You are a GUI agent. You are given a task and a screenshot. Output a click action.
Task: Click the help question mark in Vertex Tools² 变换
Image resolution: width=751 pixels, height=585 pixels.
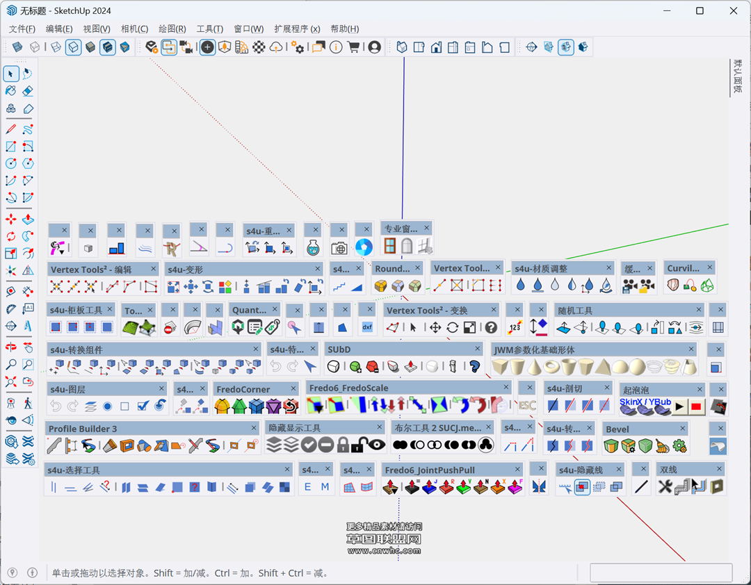pyautogui.click(x=491, y=327)
